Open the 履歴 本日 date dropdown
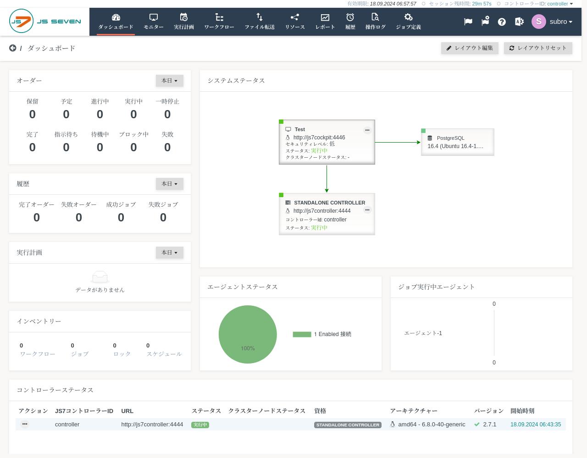The image size is (587, 458). pyautogui.click(x=170, y=184)
